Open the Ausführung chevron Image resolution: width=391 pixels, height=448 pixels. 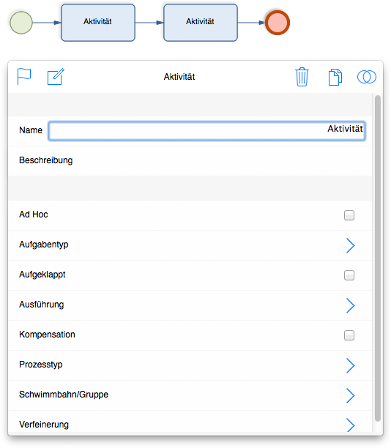point(350,305)
